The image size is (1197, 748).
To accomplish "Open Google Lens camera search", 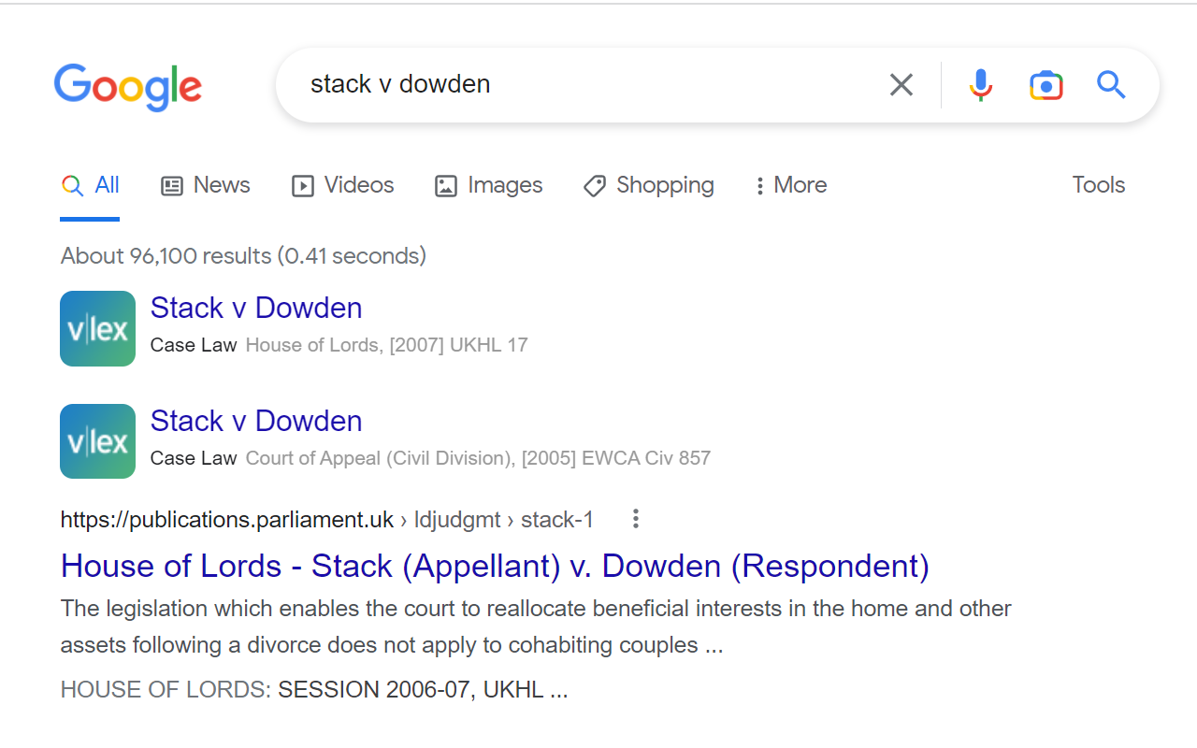I will coord(1046,85).
